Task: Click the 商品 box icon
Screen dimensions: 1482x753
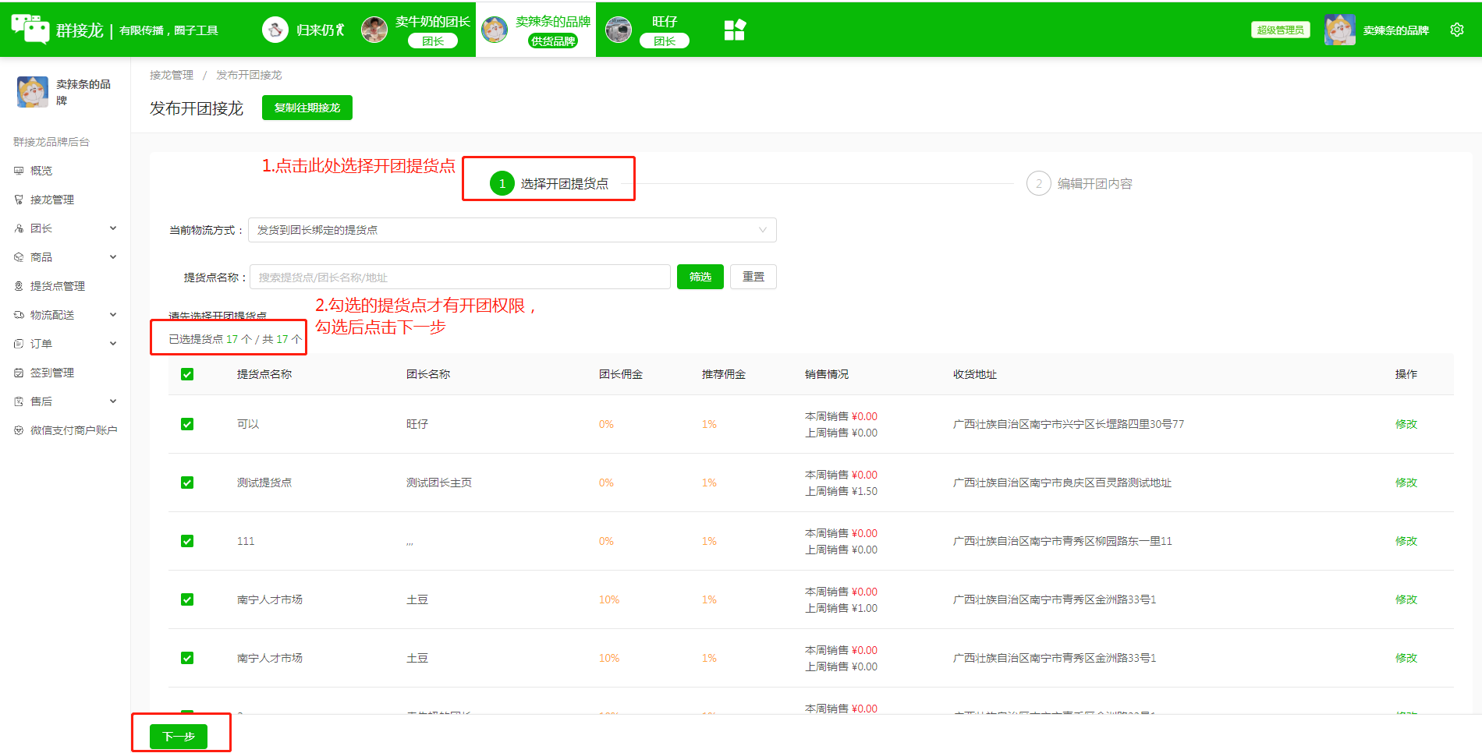Action: pos(19,257)
